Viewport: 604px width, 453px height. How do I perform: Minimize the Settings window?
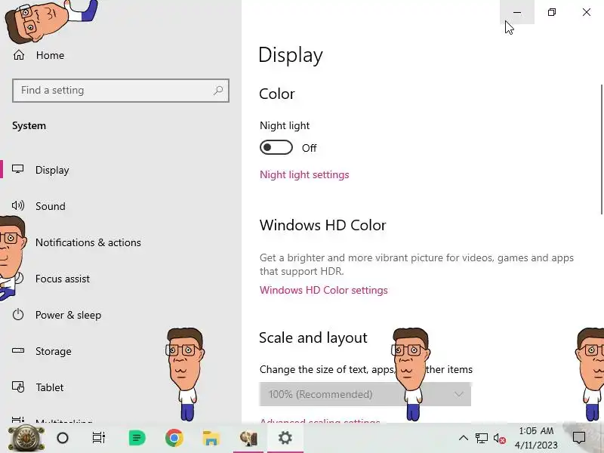[x=517, y=12]
